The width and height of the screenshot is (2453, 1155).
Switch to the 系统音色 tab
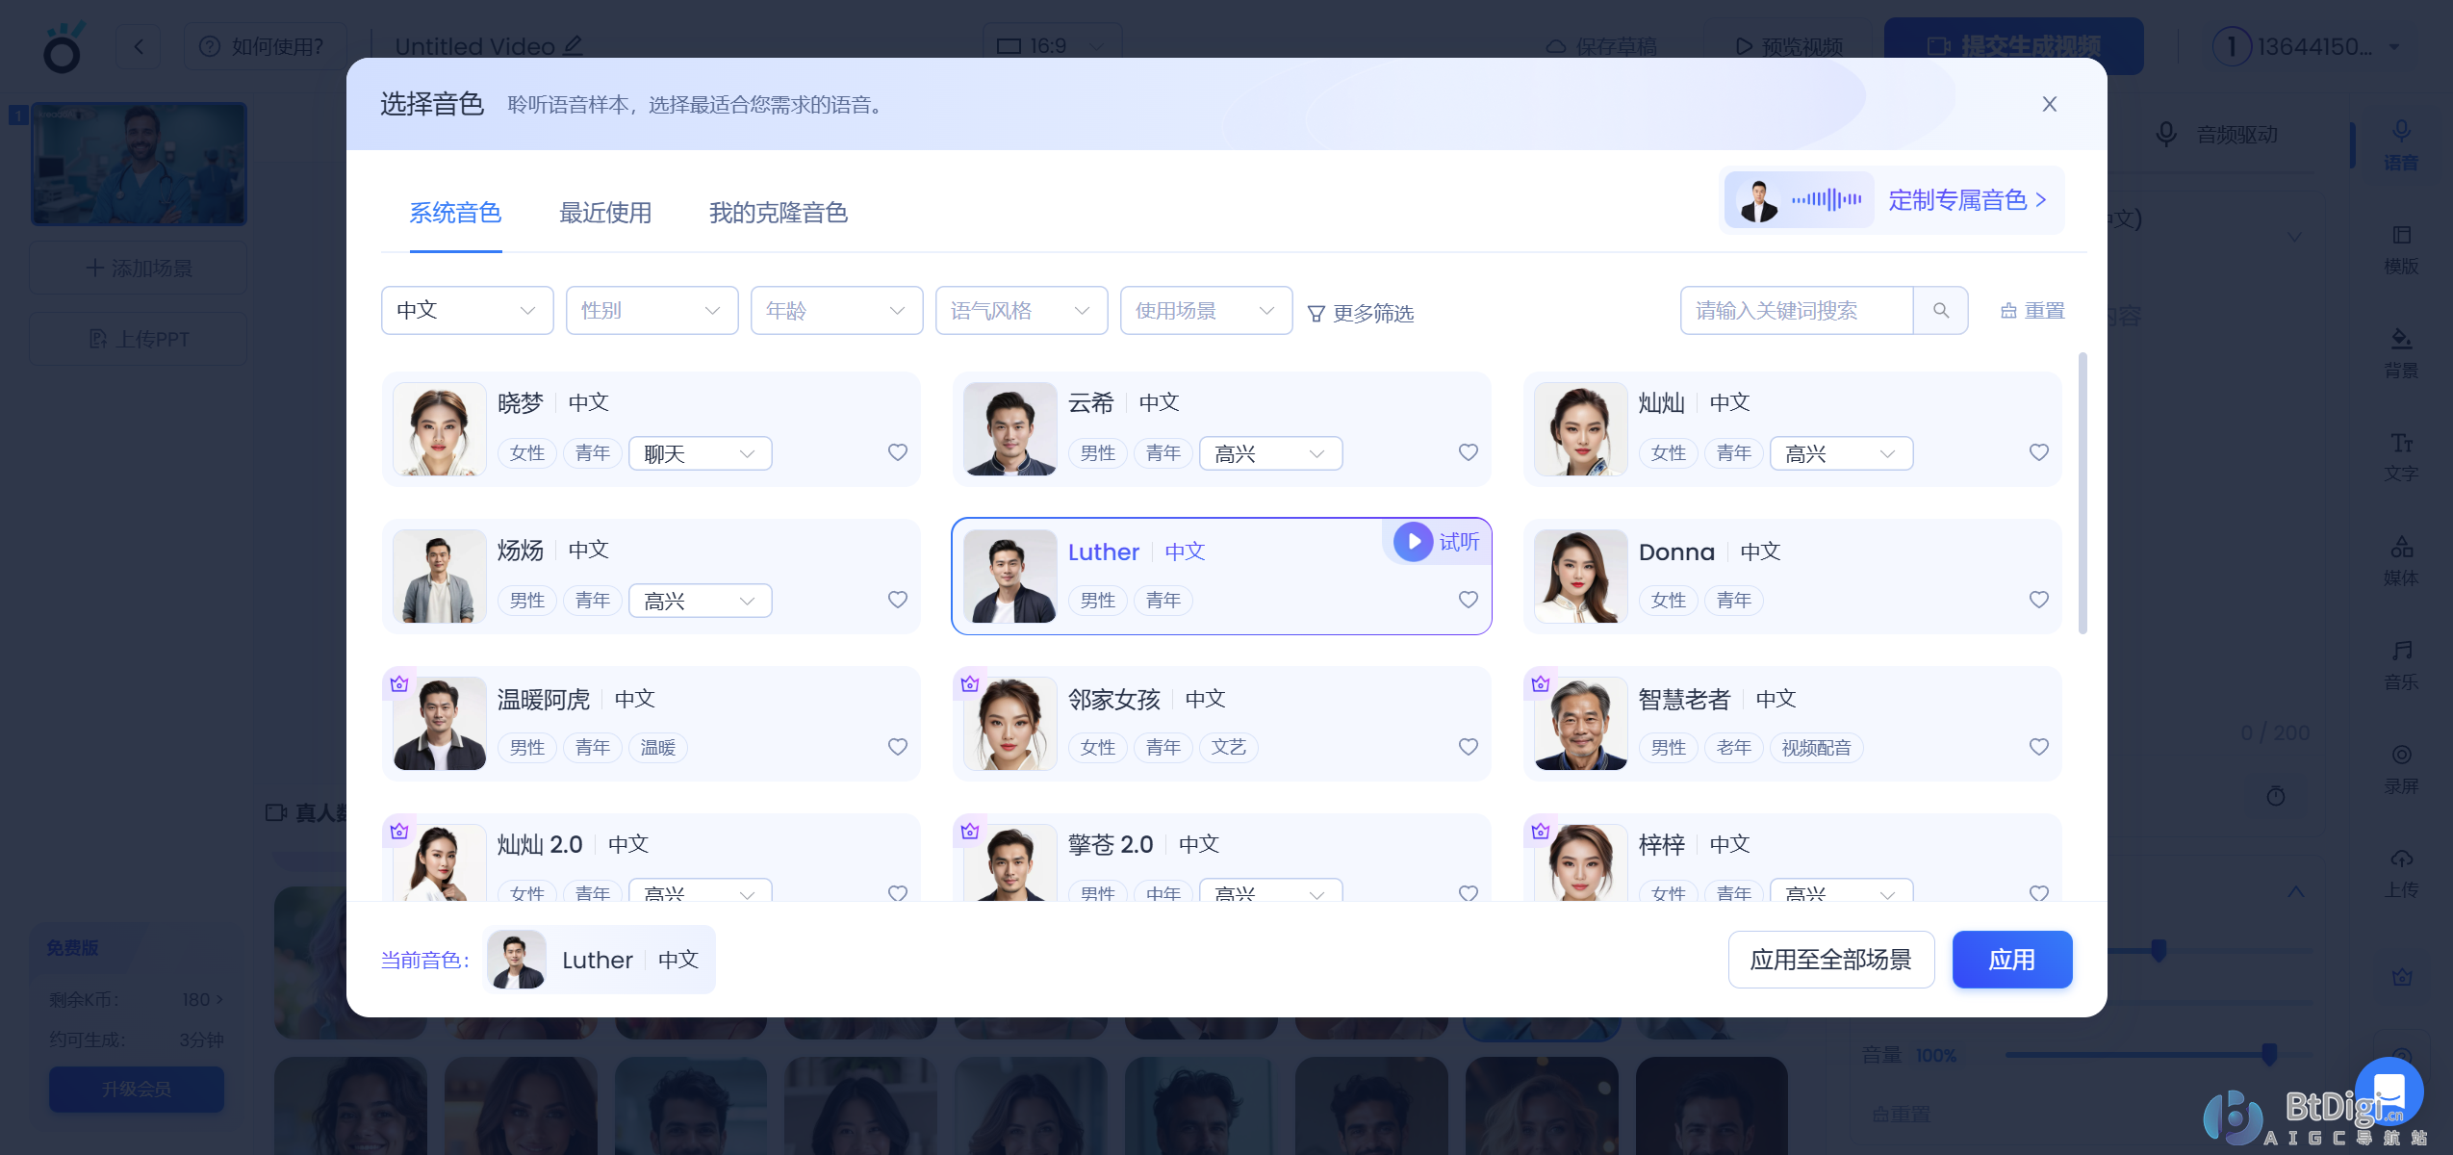[455, 213]
